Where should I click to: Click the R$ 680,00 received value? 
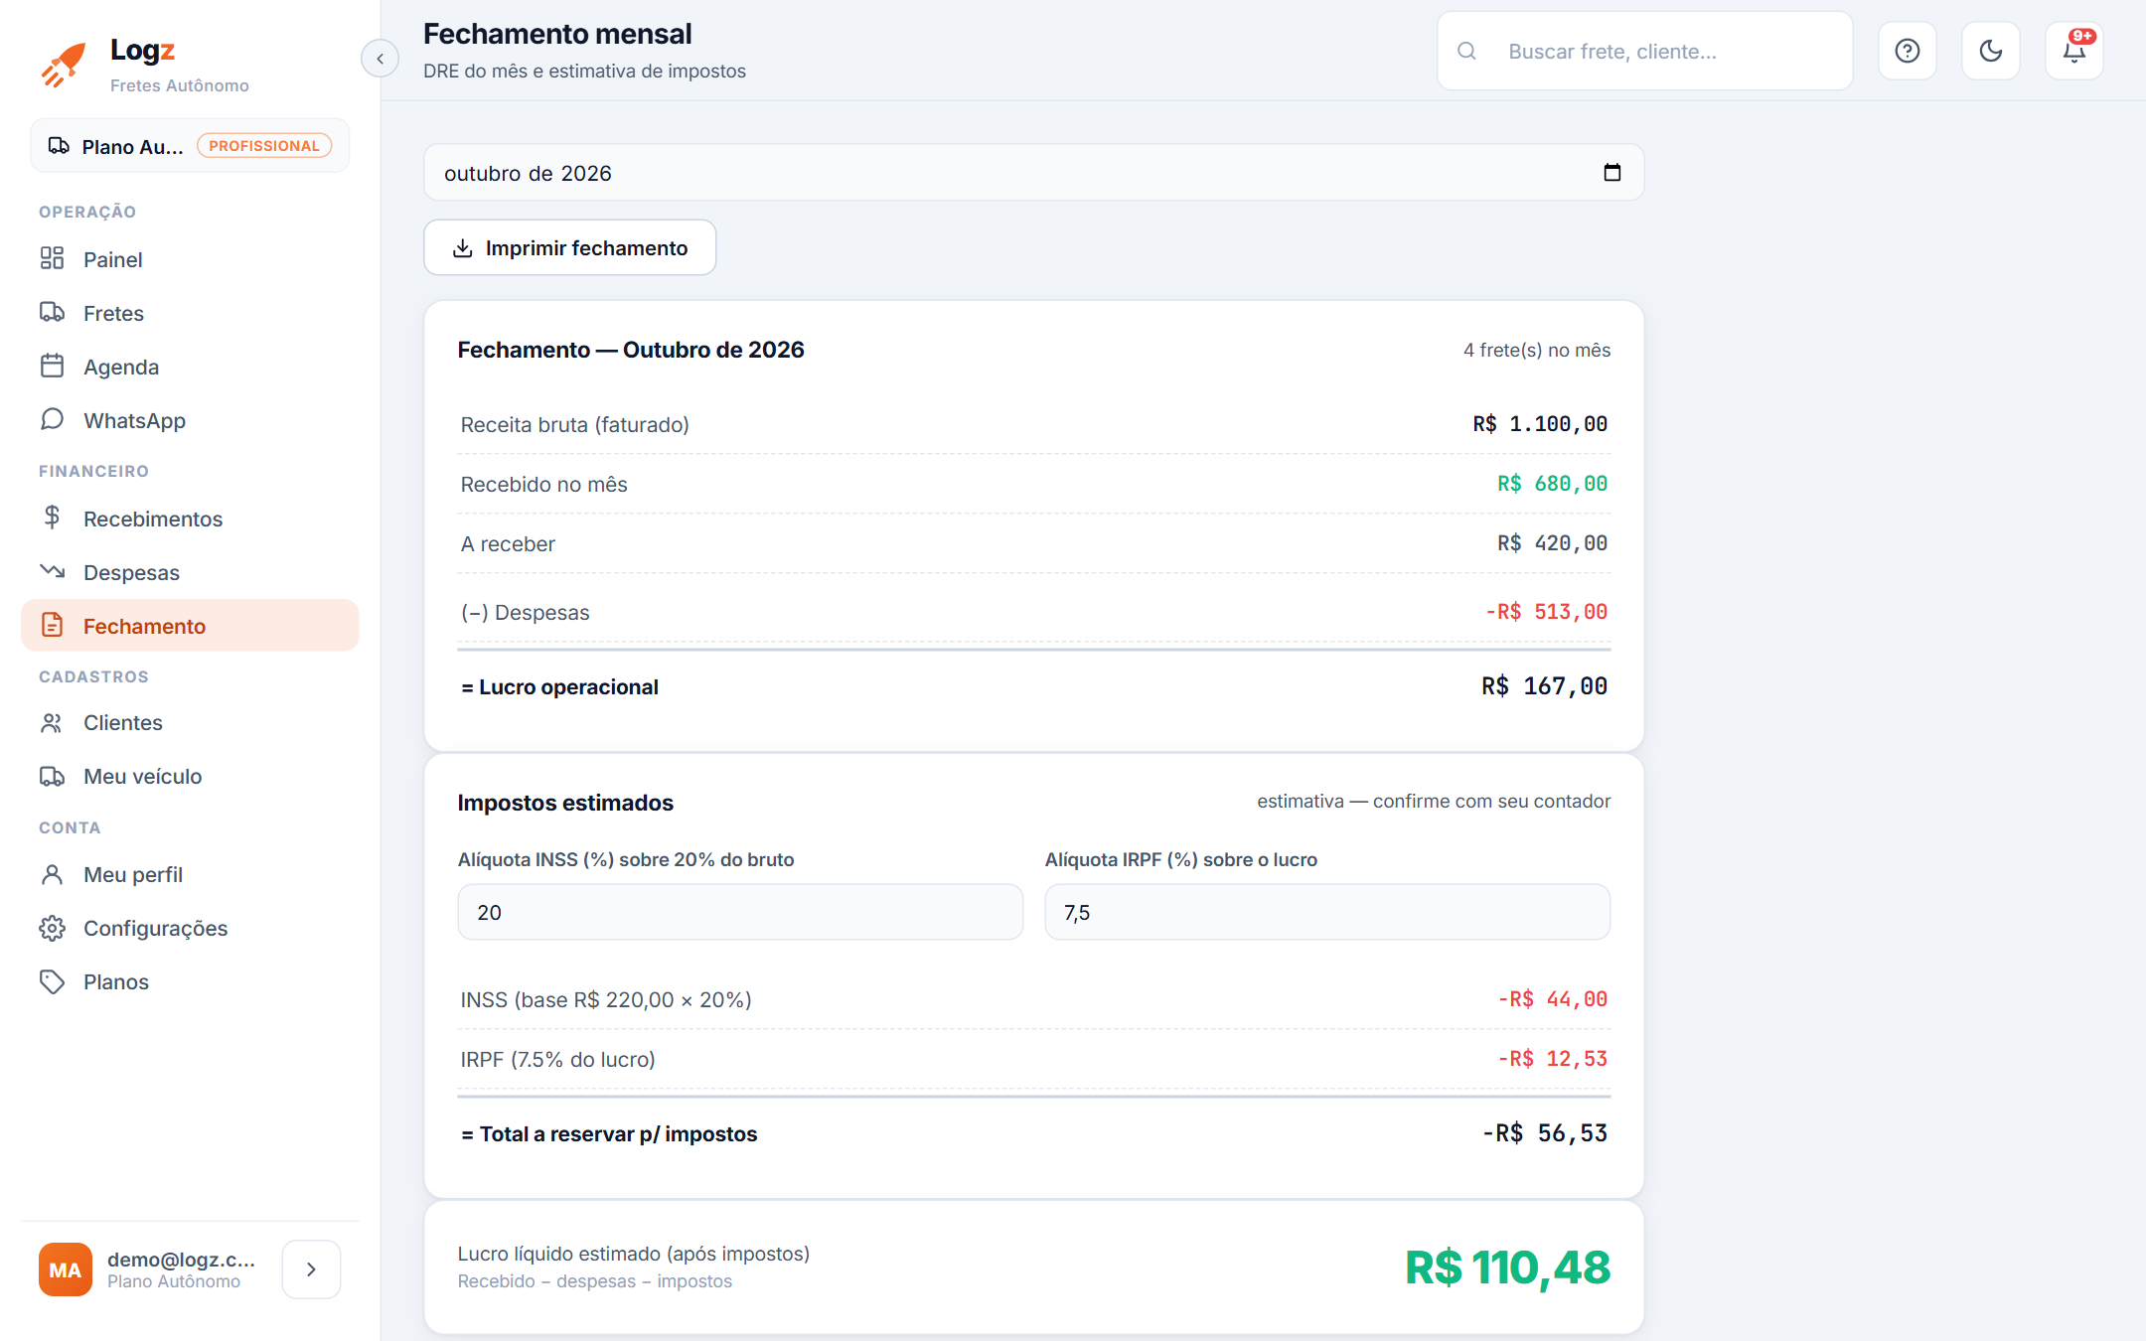click(1552, 484)
